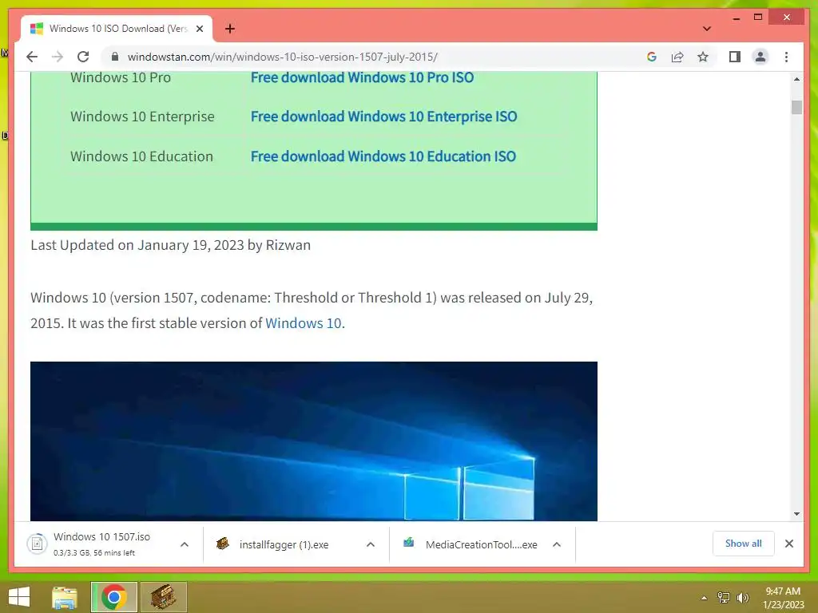Click the Windows 10 Education label
This screenshot has height=613, width=818.
click(141, 156)
